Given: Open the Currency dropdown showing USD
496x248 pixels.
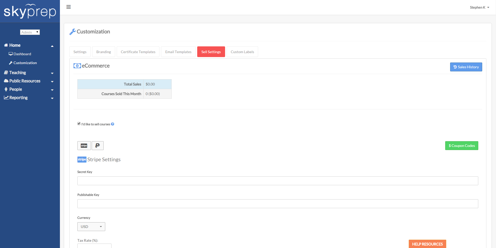Looking at the screenshot, I should click(x=91, y=226).
